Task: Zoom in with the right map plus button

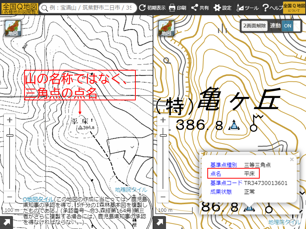Action: pos(163,120)
